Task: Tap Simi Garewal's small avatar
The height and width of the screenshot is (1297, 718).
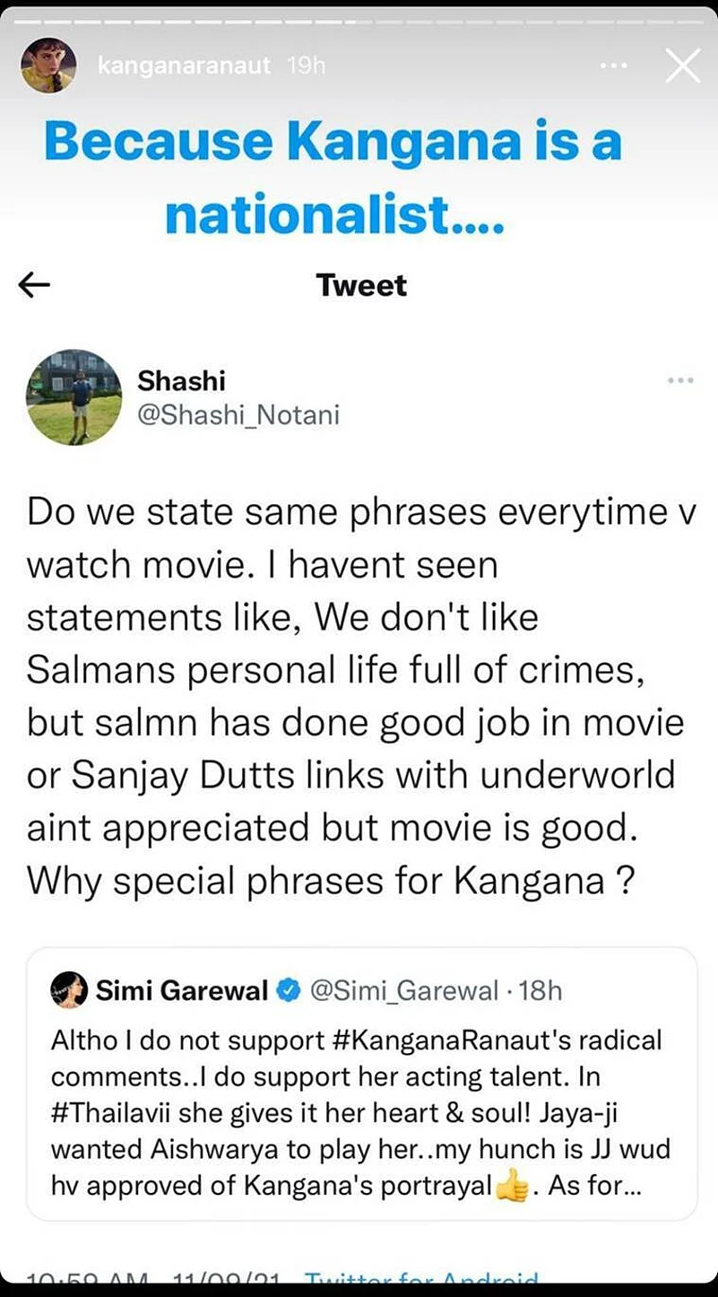Action: (70, 989)
